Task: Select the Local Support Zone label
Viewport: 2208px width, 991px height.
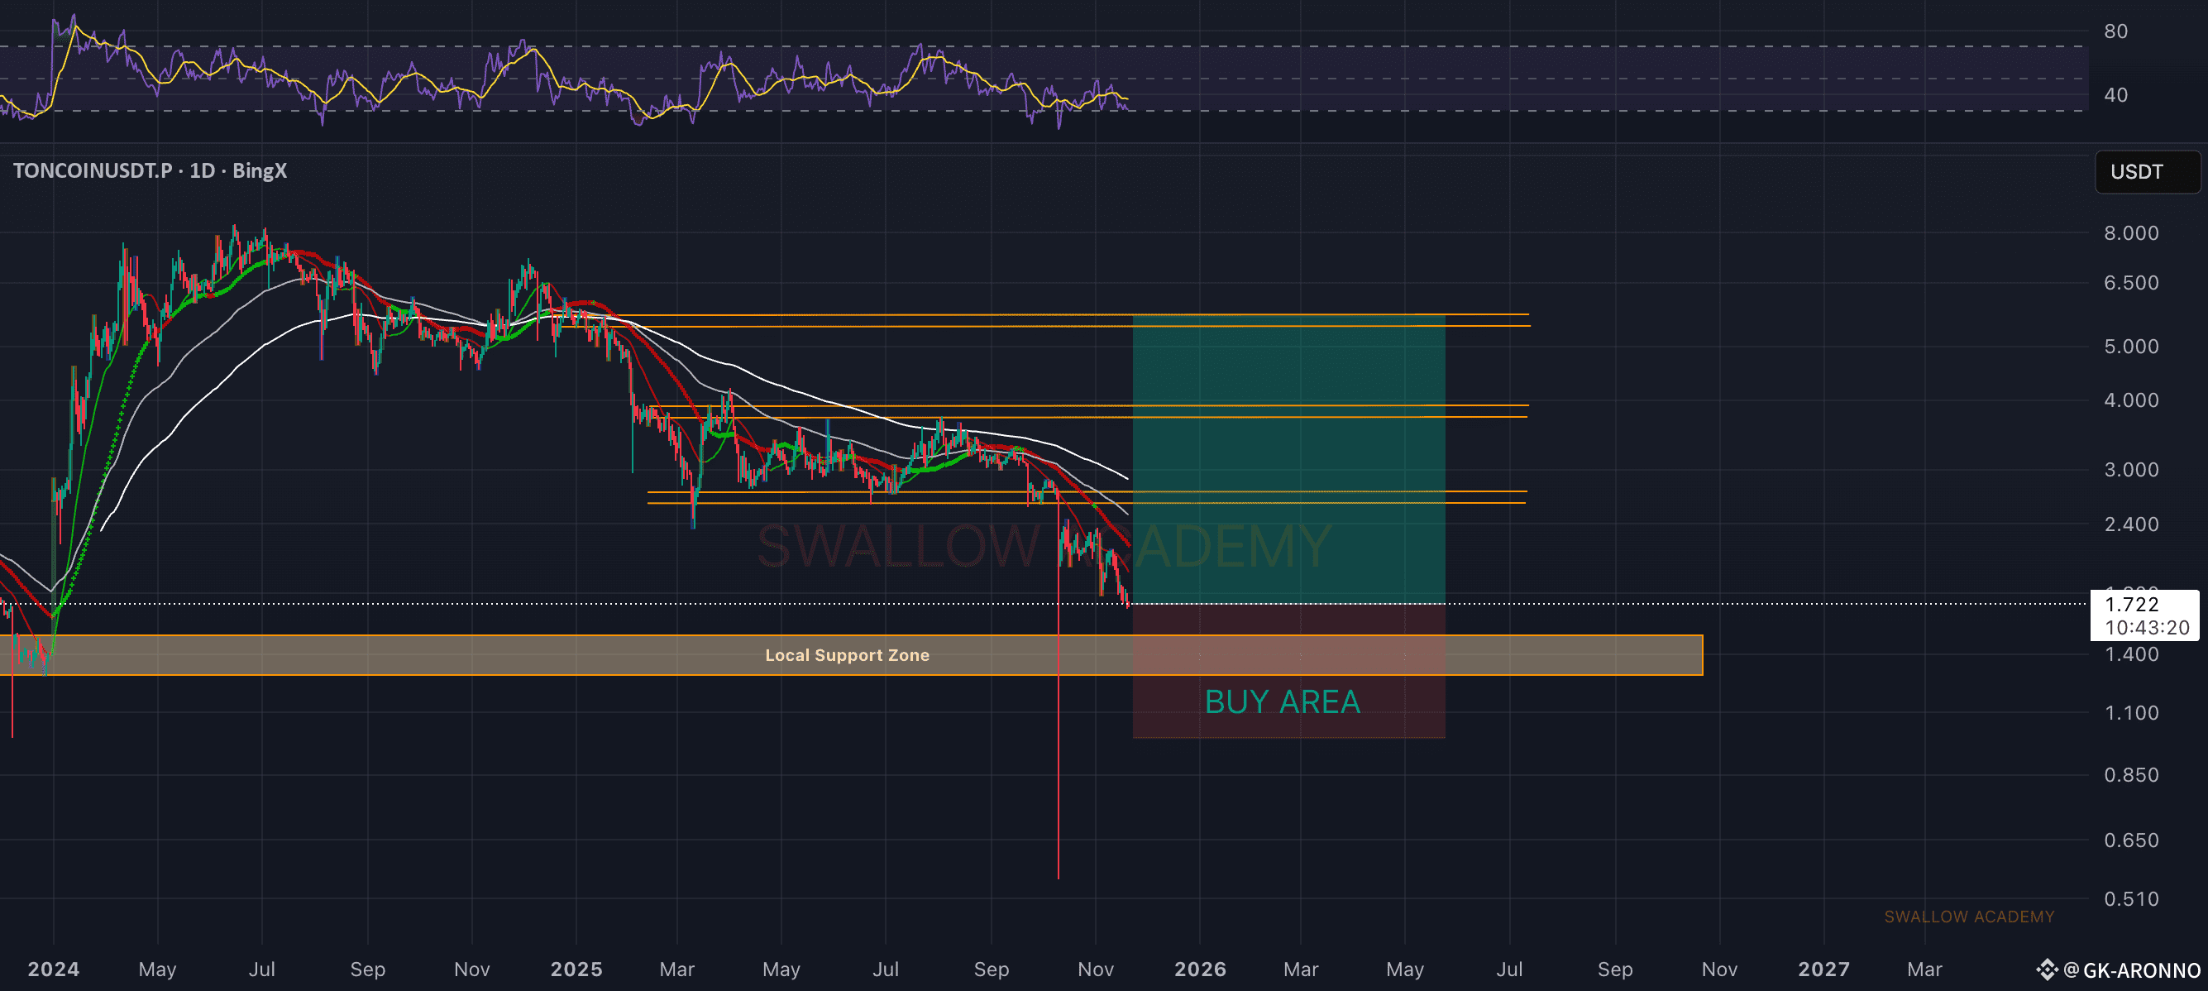Action: (x=847, y=655)
